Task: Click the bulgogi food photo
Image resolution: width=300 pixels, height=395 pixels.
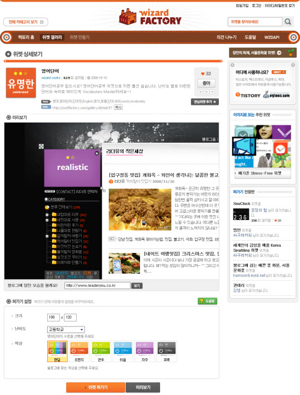Action: pyautogui.click(x=140, y=209)
